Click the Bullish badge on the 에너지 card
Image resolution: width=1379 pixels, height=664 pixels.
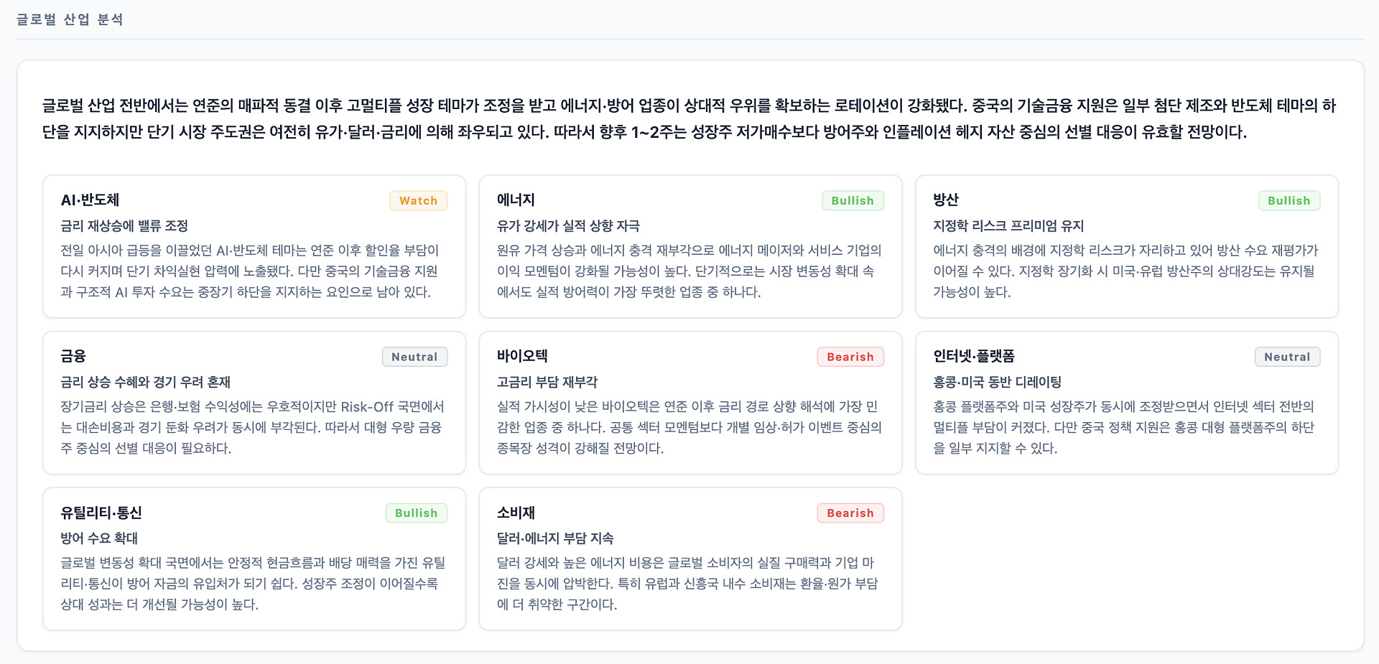click(x=853, y=201)
